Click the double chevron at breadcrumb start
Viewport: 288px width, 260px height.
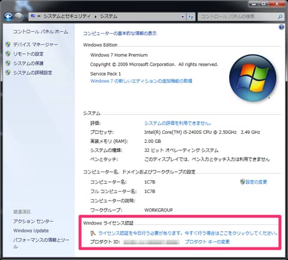point(39,16)
